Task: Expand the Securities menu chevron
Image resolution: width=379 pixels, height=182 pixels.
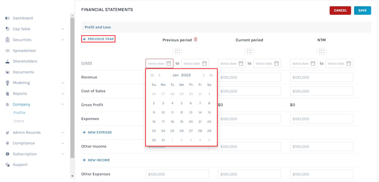Action: 63,40
